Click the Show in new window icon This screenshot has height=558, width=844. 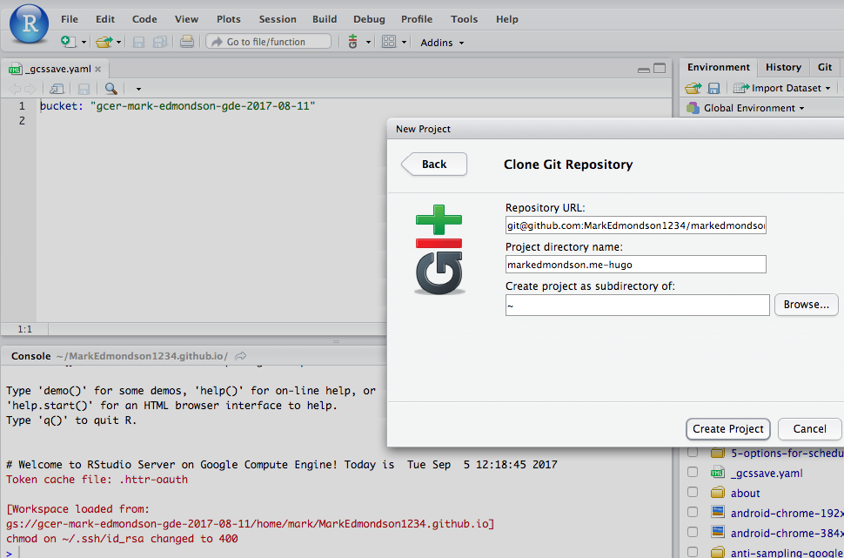(57, 89)
